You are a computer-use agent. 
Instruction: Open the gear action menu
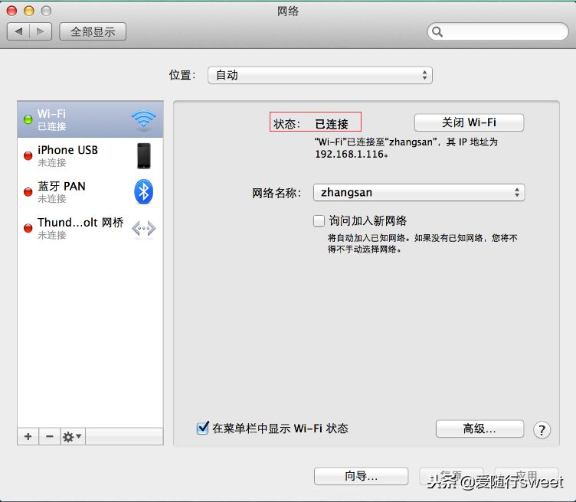click(72, 436)
